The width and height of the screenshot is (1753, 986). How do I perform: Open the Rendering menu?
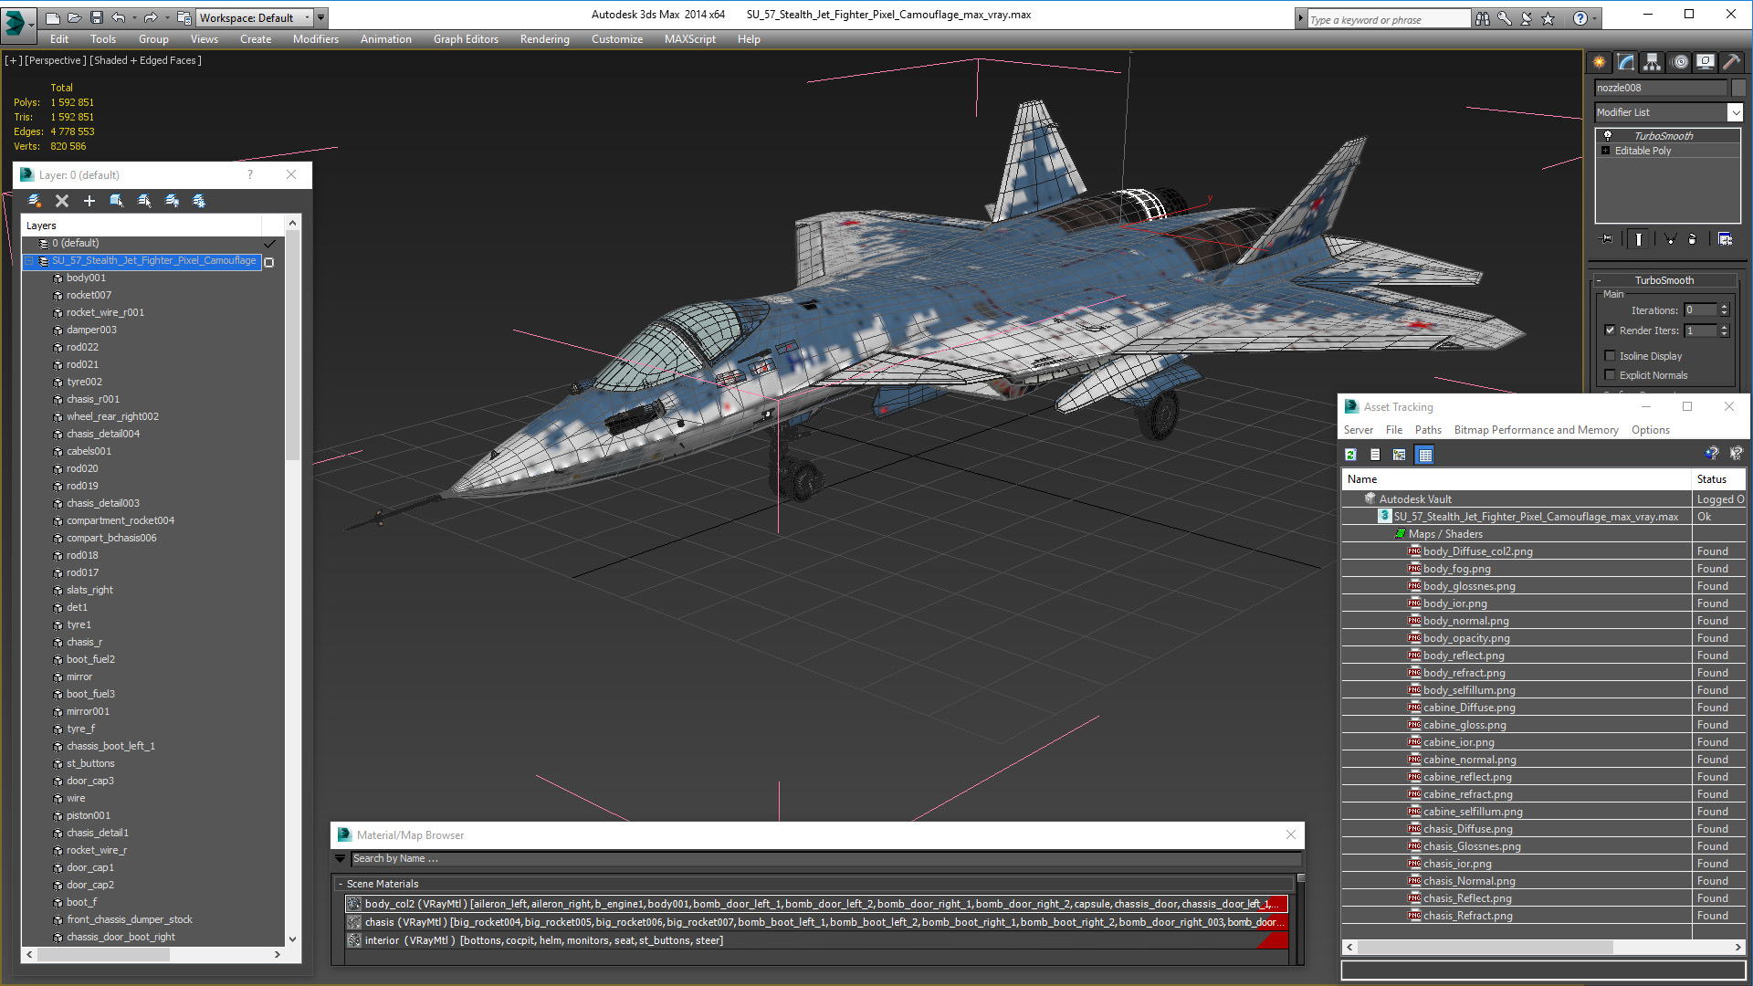pos(544,39)
